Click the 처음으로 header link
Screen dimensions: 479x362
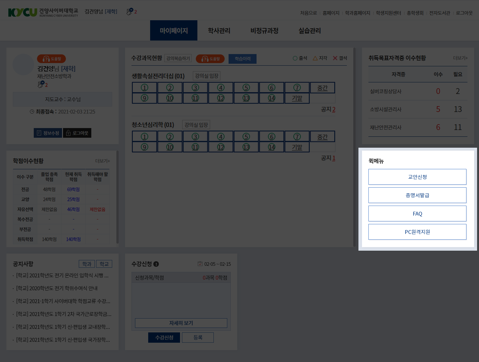point(308,13)
